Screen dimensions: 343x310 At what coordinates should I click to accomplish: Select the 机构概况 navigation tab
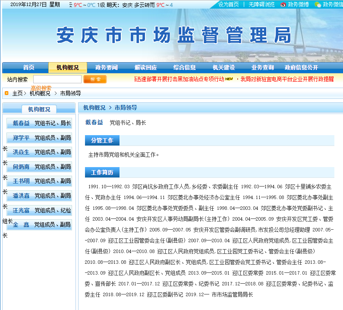click(x=68, y=67)
